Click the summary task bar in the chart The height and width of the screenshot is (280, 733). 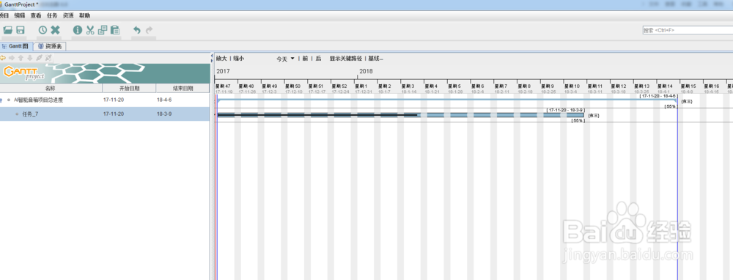pyautogui.click(x=447, y=100)
